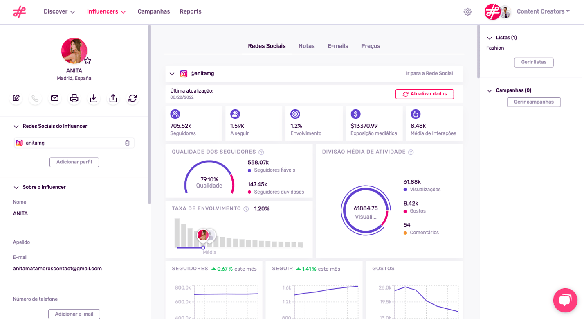Expand the Discover menu
Screen dimensions: 584x319
click(59, 11)
